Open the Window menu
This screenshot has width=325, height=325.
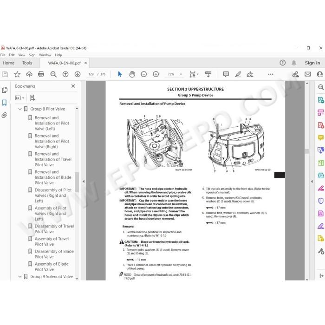tap(45, 55)
